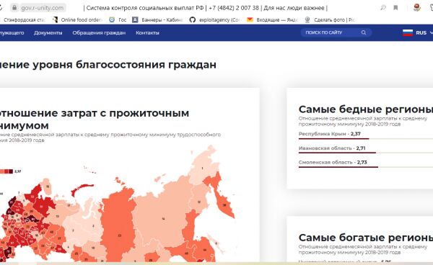The width and height of the screenshot is (433, 265).
Task: Open the Документы menu item
Action: coord(48,33)
